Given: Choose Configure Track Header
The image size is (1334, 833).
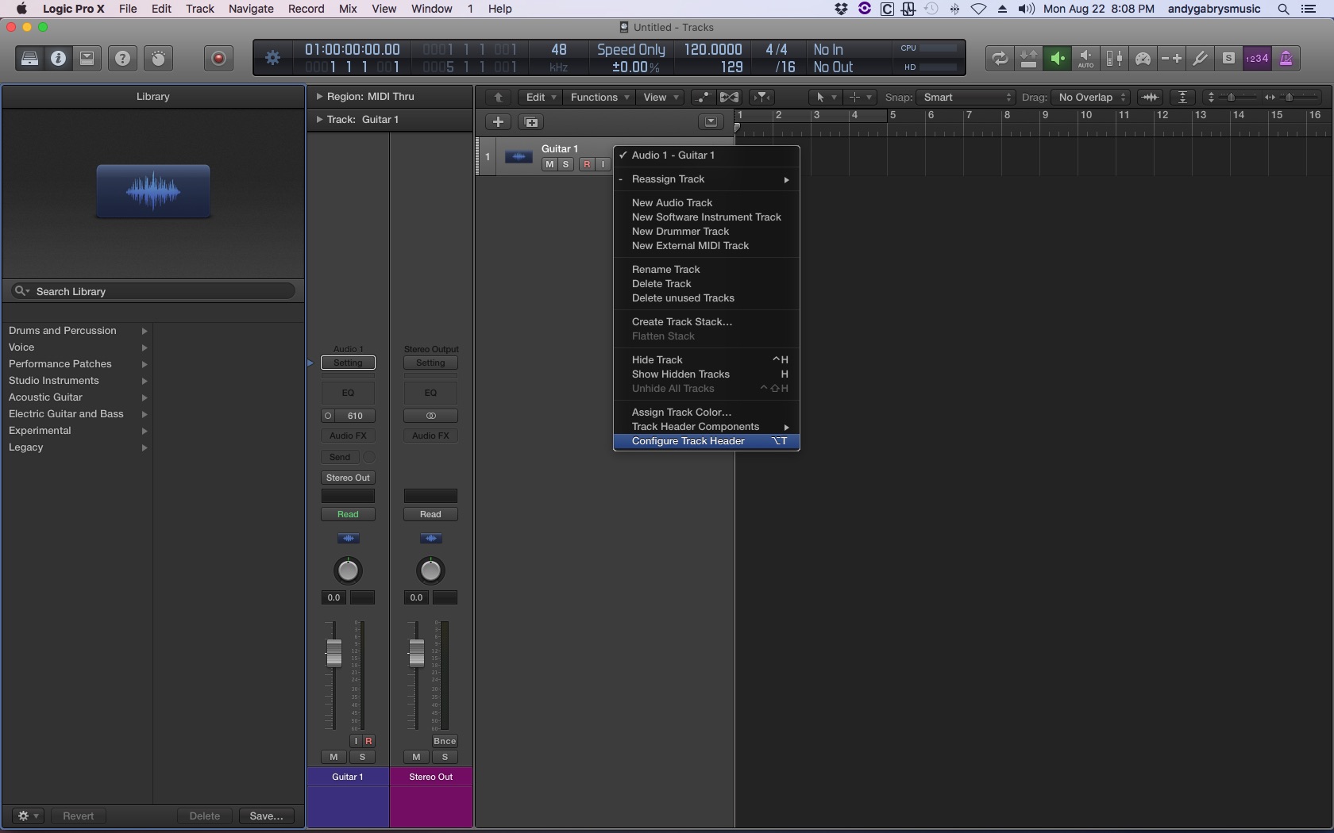Looking at the screenshot, I should [x=707, y=441].
